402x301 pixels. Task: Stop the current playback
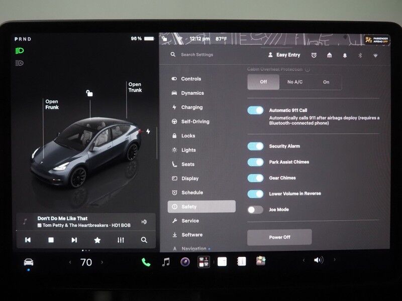(x=51, y=240)
